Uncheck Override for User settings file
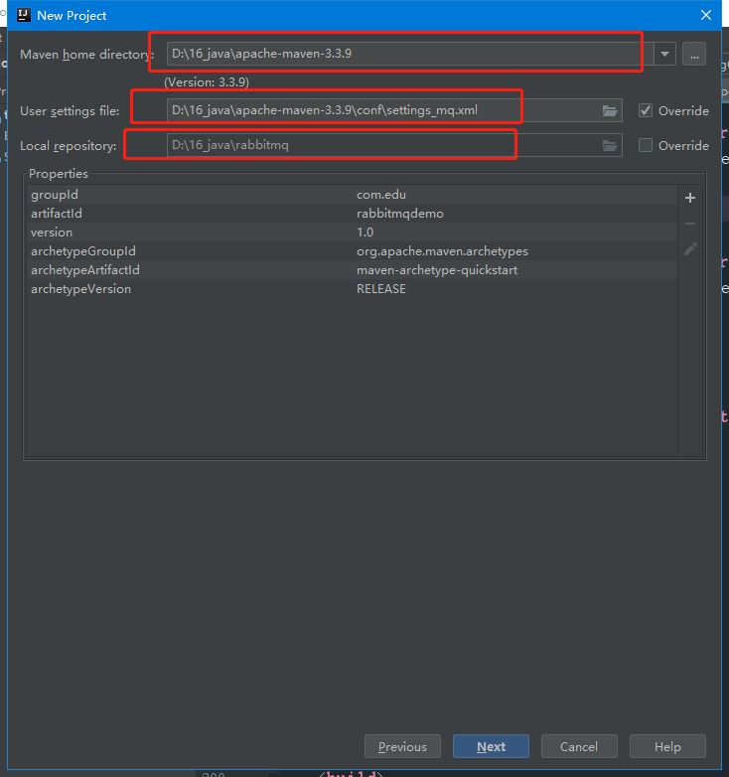729x777 pixels. (646, 110)
